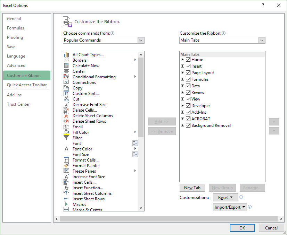Pick the Copy command icon
Screen dimensions: 287x235
[x=66, y=88]
